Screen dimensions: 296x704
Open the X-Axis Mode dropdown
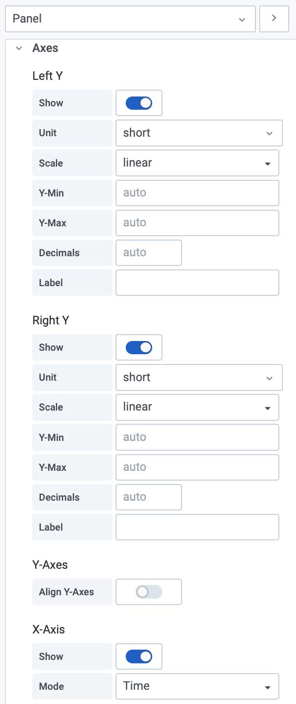tap(197, 686)
